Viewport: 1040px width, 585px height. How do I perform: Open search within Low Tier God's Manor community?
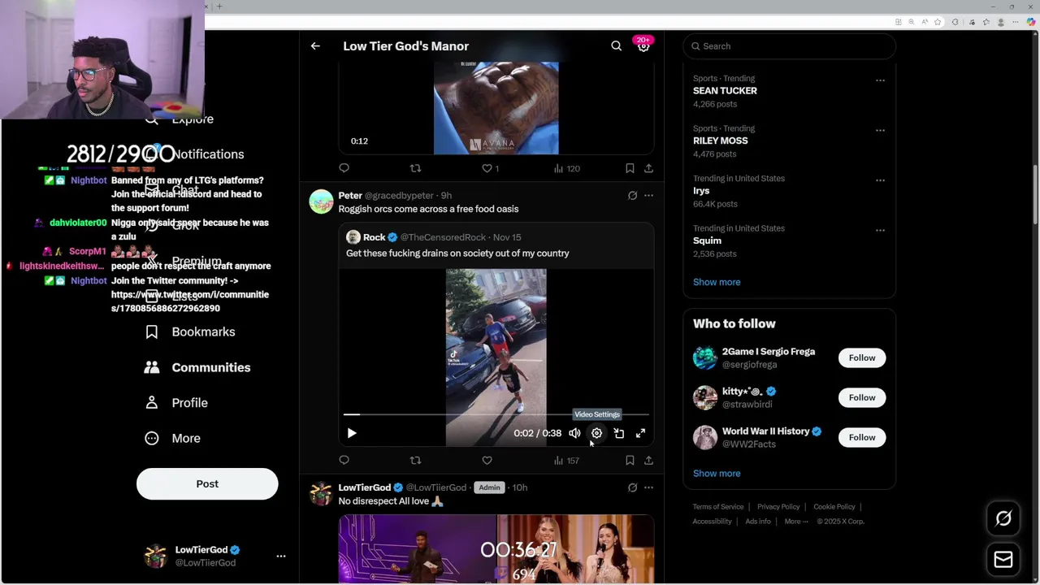click(x=616, y=46)
